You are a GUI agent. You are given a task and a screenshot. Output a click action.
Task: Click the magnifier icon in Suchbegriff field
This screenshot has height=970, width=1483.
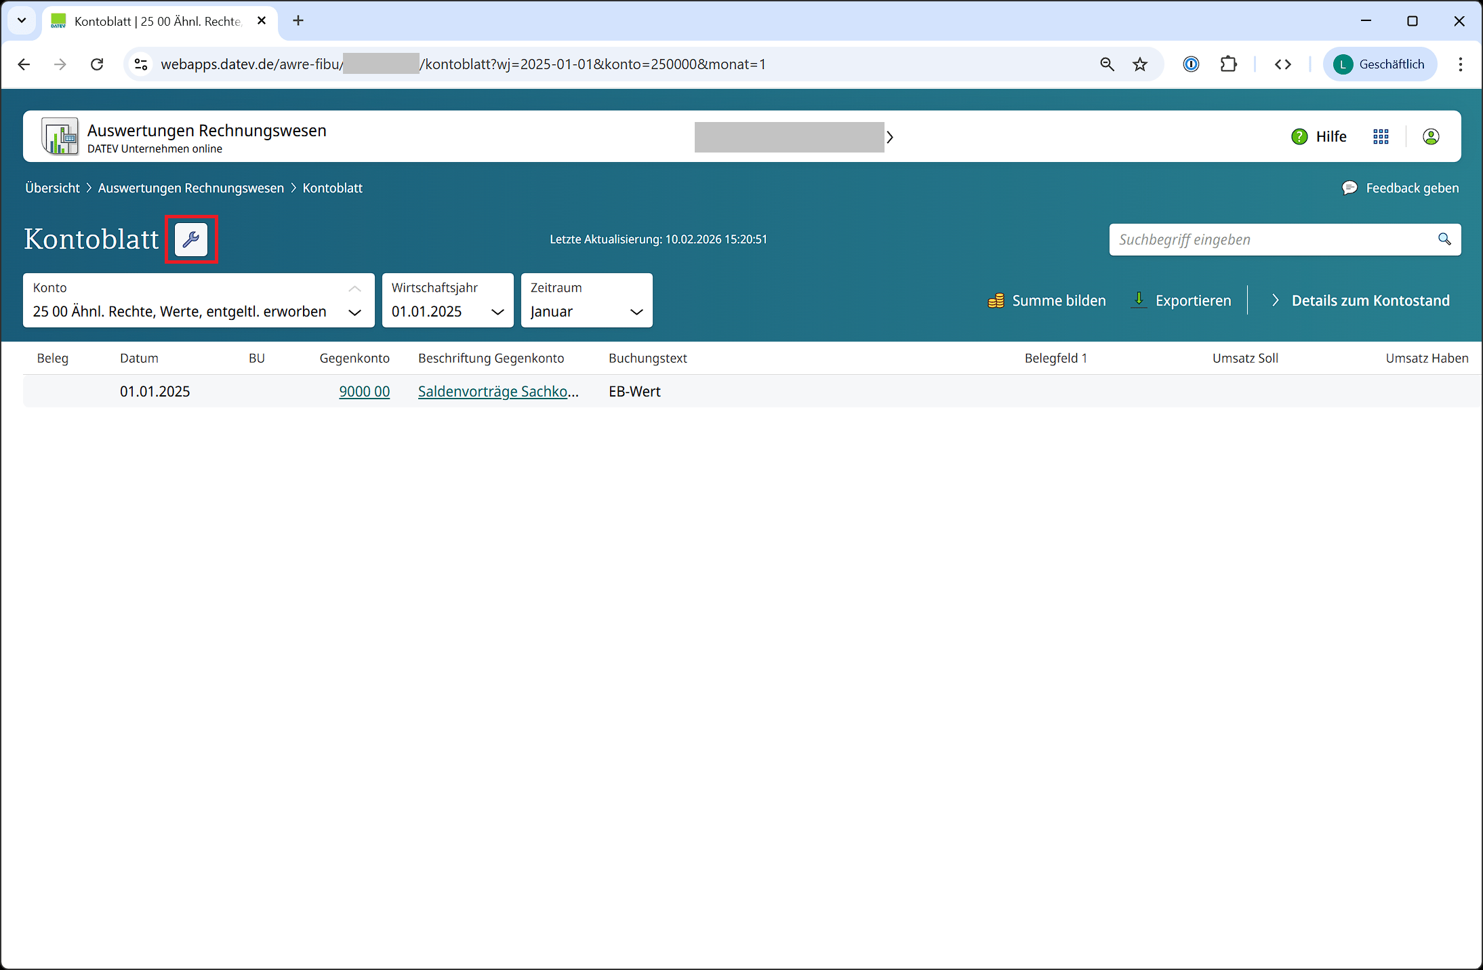point(1444,239)
